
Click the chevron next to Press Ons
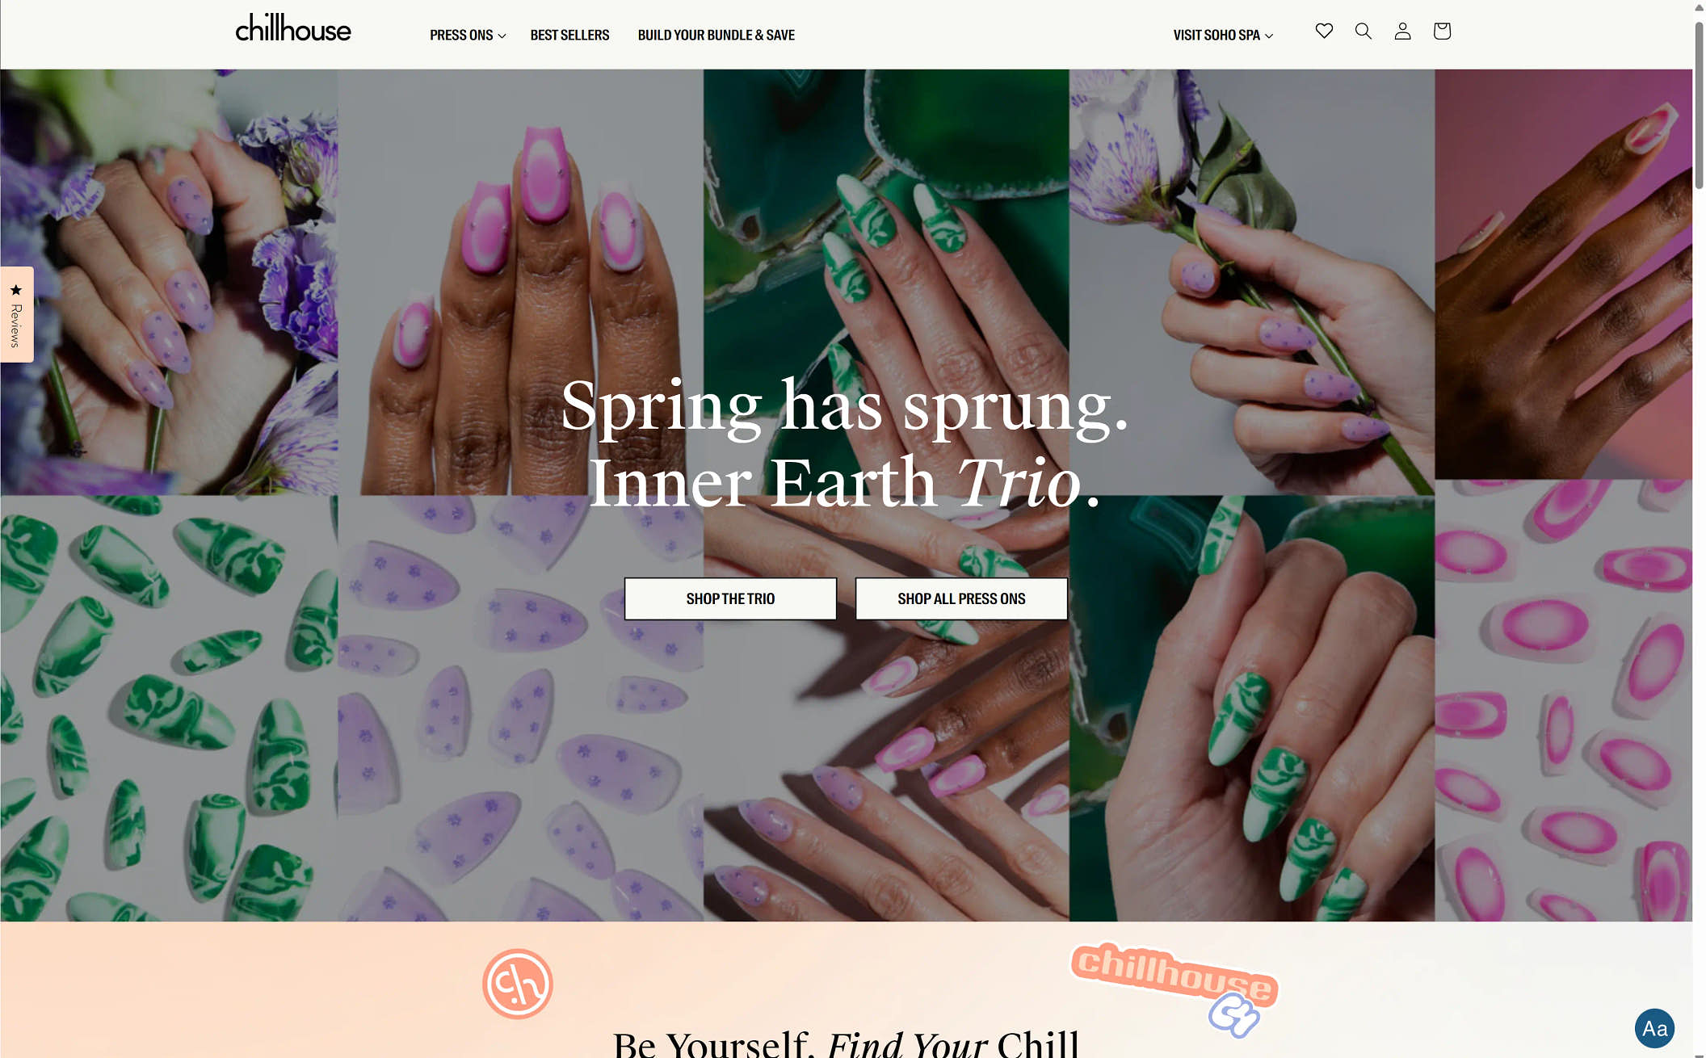click(502, 36)
